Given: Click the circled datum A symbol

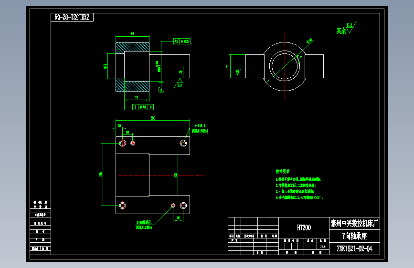Looking at the screenshot, I should [161, 90].
